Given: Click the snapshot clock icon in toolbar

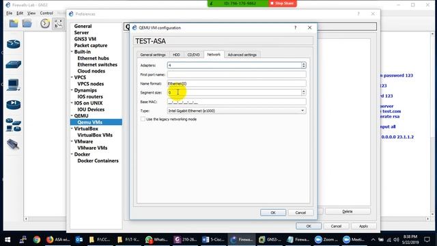Looking at the screenshot, I should tap(45, 23).
